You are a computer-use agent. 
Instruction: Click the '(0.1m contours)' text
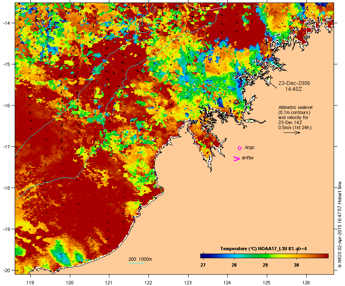tap(294, 112)
